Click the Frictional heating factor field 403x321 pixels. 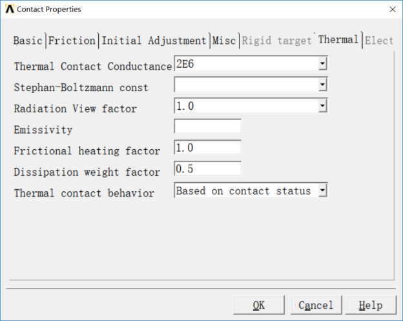pyautogui.click(x=207, y=148)
